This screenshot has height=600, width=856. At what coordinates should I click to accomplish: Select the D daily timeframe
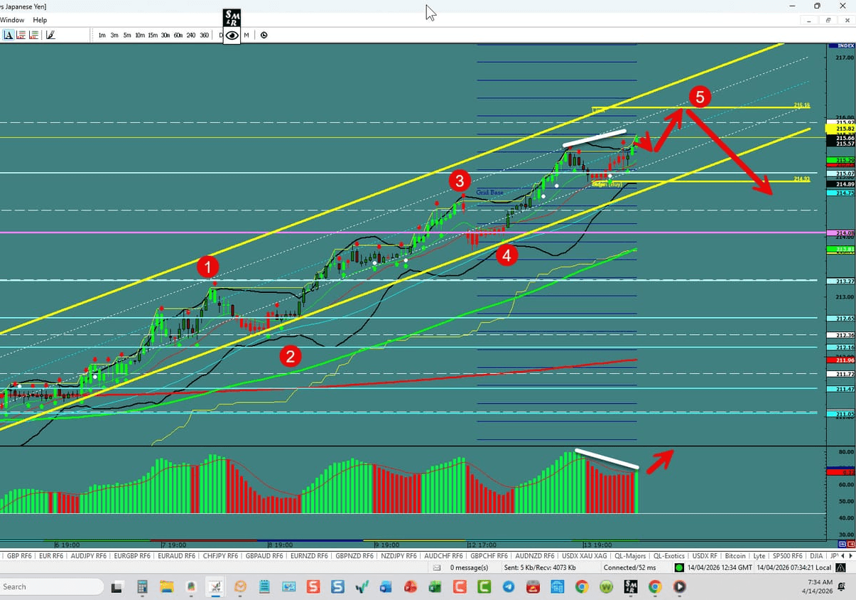click(220, 34)
